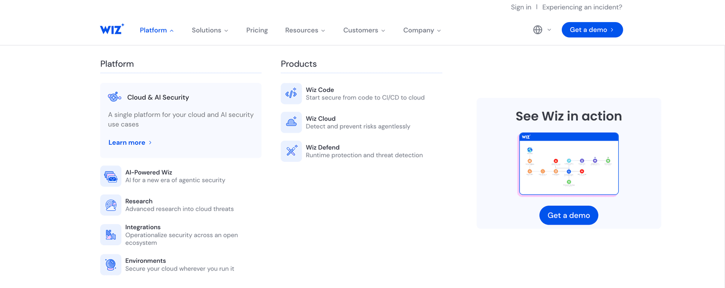The image size is (725, 288).
Task: Collapse the Platform menu chevron
Action: click(x=172, y=31)
